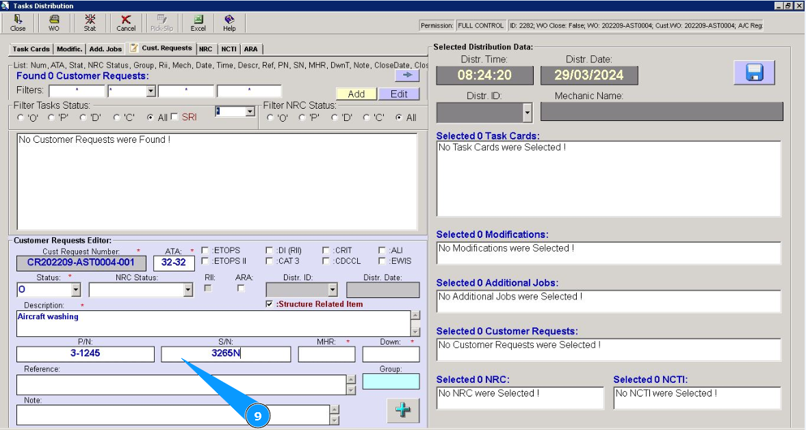Image resolution: width=806 pixels, height=430 pixels.
Task: Open the Help toolbar icon
Action: coord(229,23)
